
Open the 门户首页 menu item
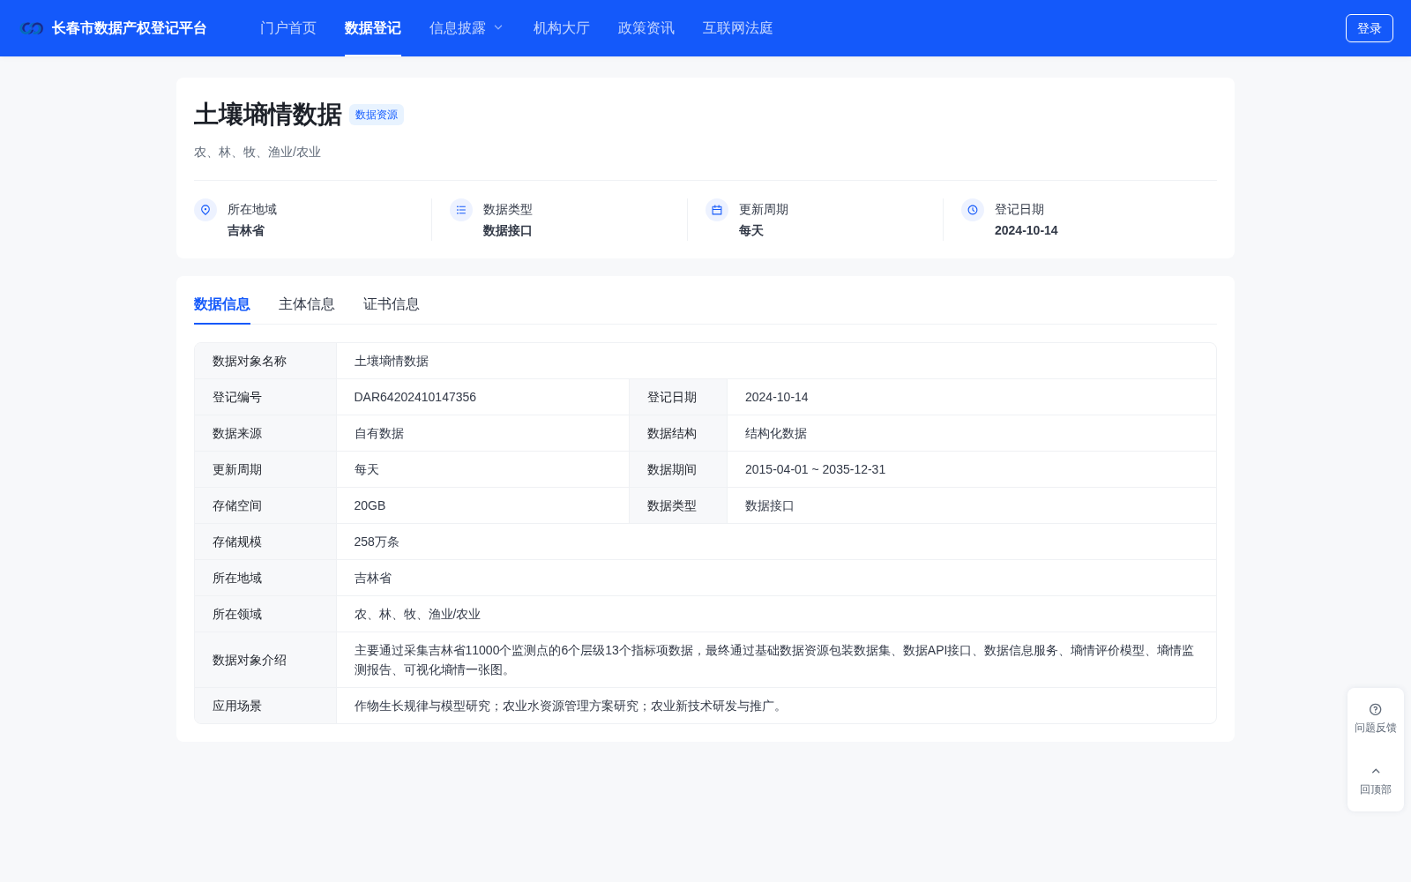288,28
